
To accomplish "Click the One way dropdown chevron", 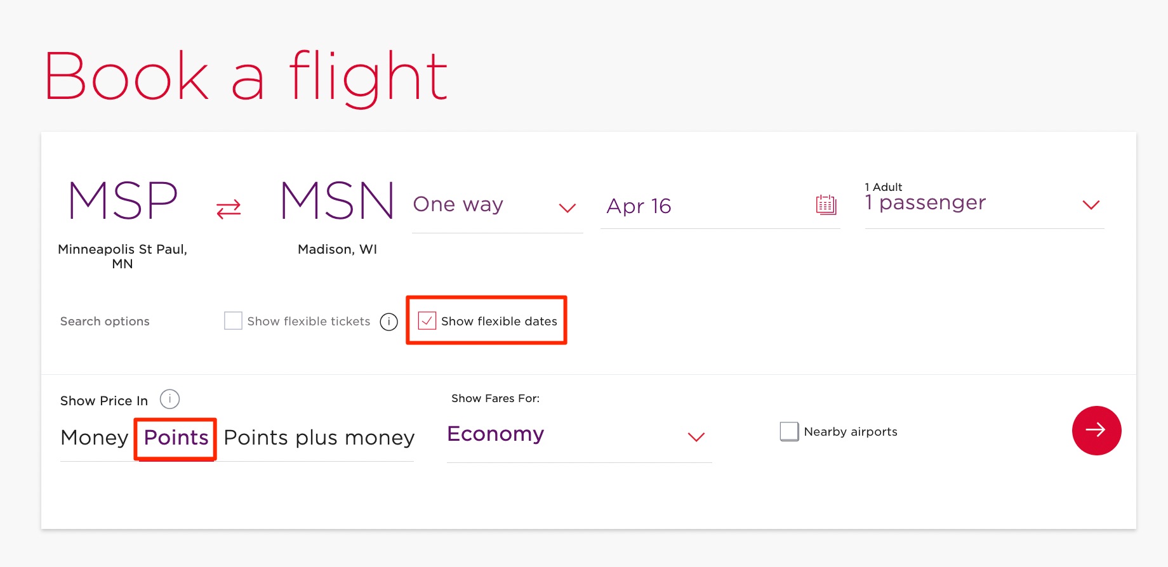I will pos(568,208).
